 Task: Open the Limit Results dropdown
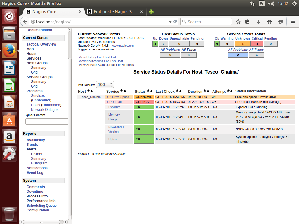[x=105, y=85]
